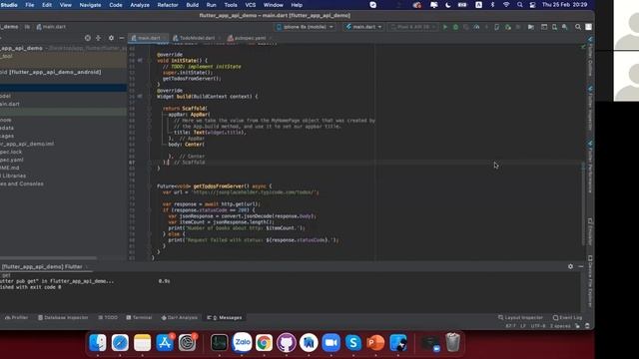
Task: Click the UTF-8 encoding status item
Action: 538,326
